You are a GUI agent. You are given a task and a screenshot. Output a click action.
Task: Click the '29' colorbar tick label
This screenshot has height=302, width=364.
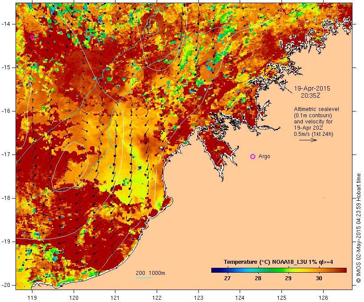pos(288,278)
